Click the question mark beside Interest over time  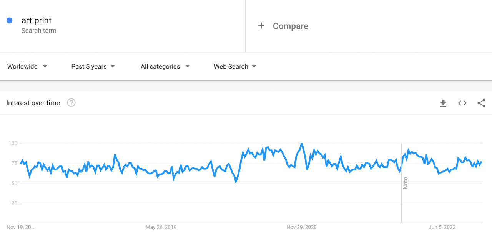coord(71,103)
